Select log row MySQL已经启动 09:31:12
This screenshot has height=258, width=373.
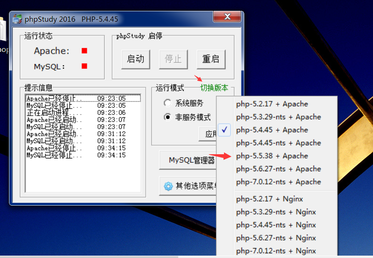(83, 141)
